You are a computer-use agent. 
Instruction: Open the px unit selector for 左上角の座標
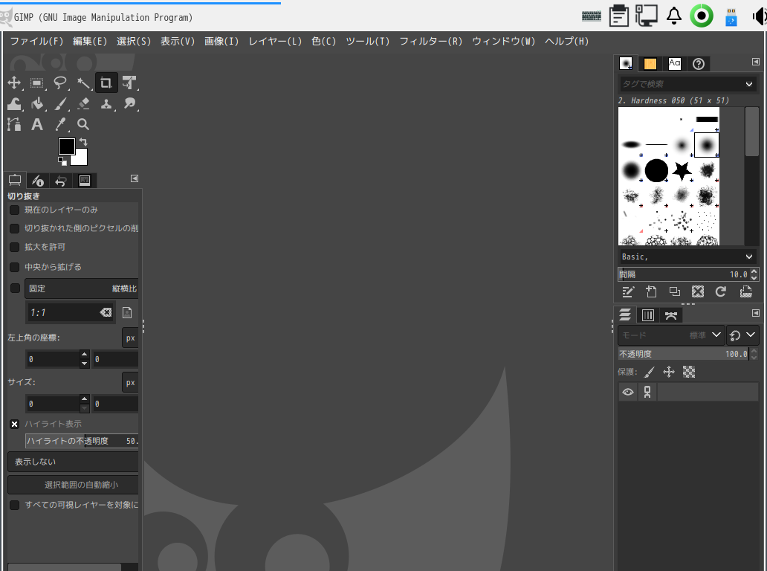tap(130, 338)
